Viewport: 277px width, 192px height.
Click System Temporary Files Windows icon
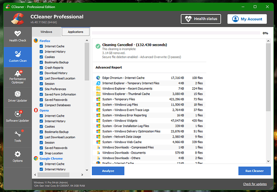click(98, 99)
